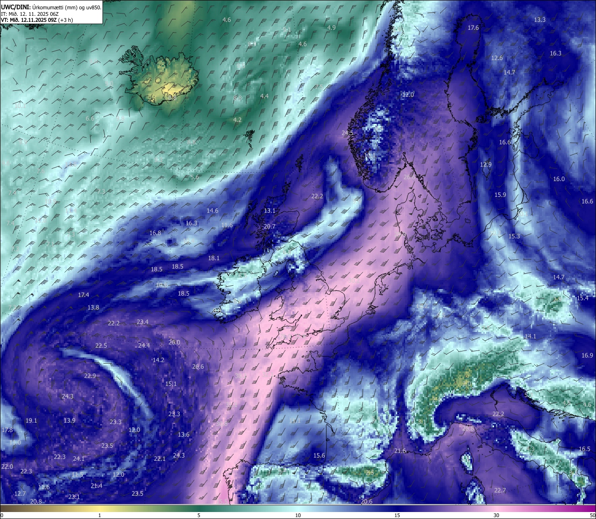Click the map value 15.4
The image size is (596, 519).
click(x=582, y=298)
